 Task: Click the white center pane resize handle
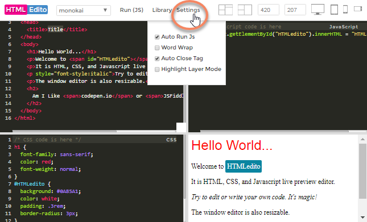181,127
